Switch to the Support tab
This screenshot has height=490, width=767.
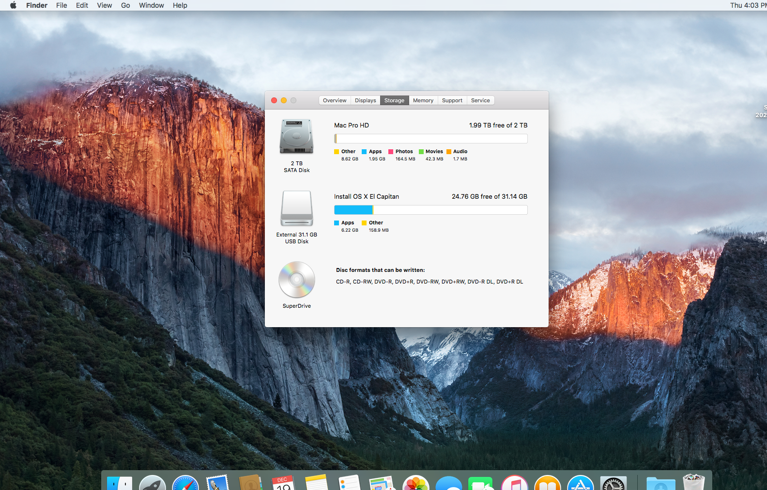pos(452,100)
